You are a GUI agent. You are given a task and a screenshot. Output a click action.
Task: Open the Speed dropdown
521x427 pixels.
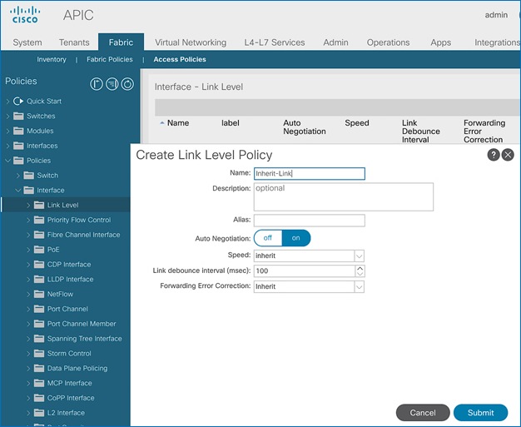(360, 256)
